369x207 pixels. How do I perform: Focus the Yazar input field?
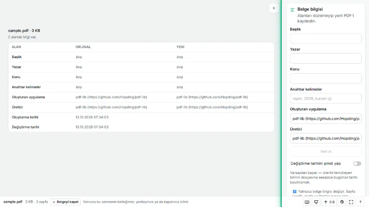326,58
